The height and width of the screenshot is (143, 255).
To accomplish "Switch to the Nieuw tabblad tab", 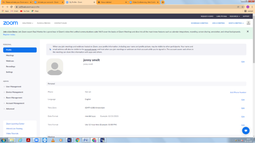I will click(x=112, y=2).
